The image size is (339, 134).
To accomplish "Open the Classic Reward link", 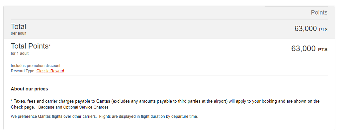I will click(x=50, y=71).
